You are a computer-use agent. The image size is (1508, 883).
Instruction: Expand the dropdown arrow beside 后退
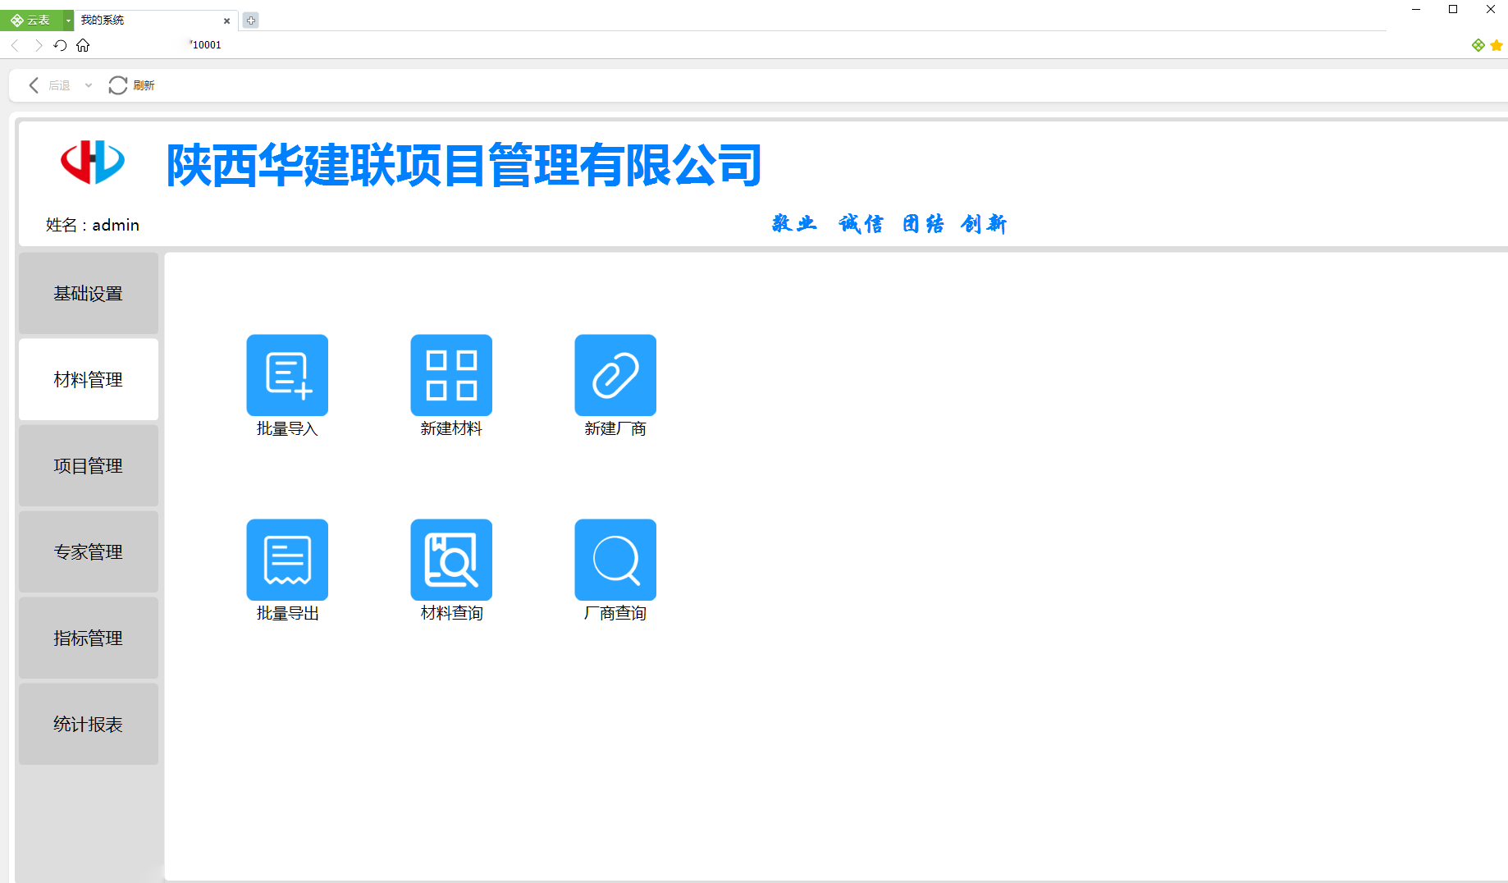tap(89, 85)
